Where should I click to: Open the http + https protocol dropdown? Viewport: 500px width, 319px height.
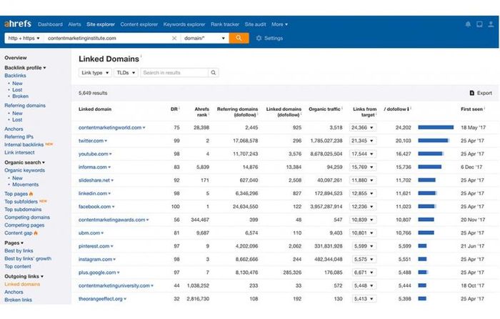24,38
